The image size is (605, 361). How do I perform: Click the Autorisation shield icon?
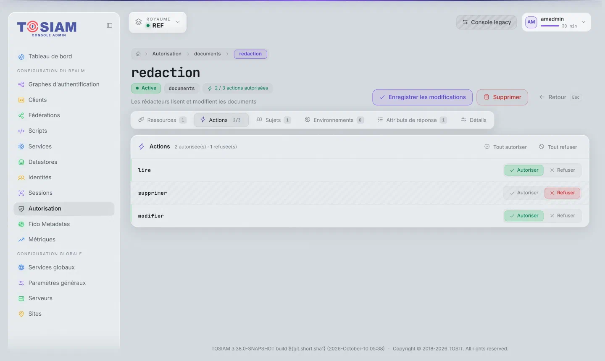click(21, 209)
